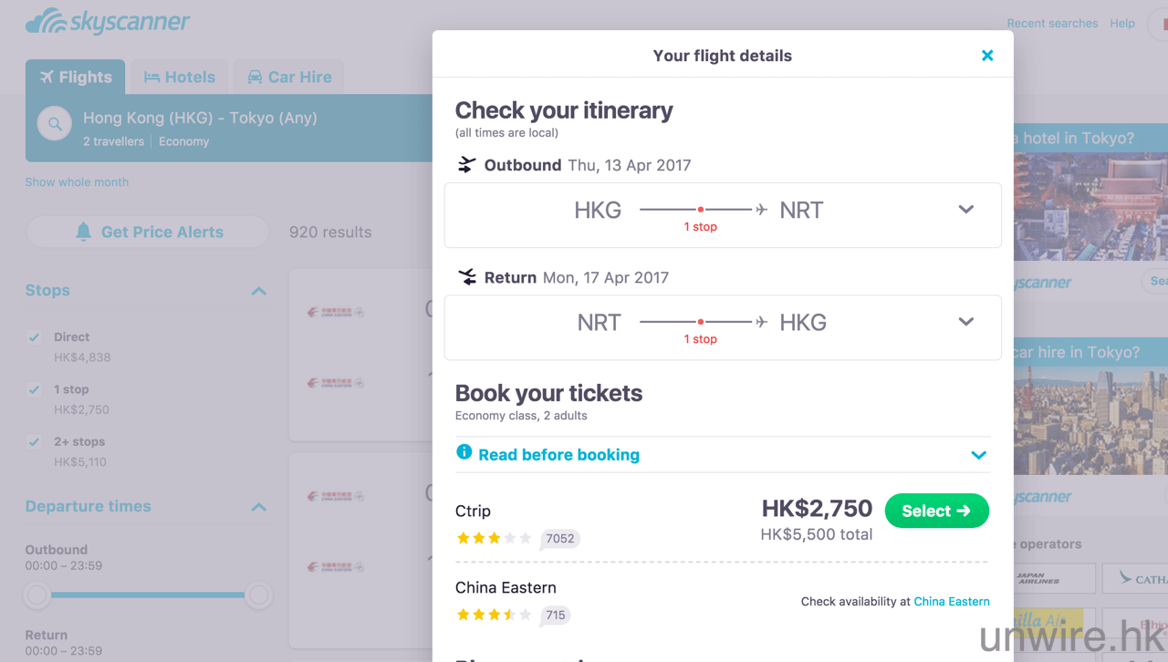This screenshot has width=1168, height=662.
Task: Switch to the Hotels tab
Action: point(180,78)
